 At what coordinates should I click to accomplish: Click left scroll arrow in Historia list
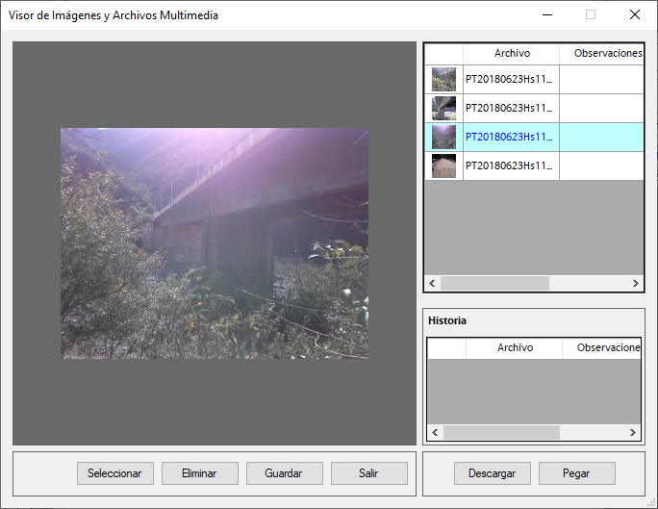[435, 433]
